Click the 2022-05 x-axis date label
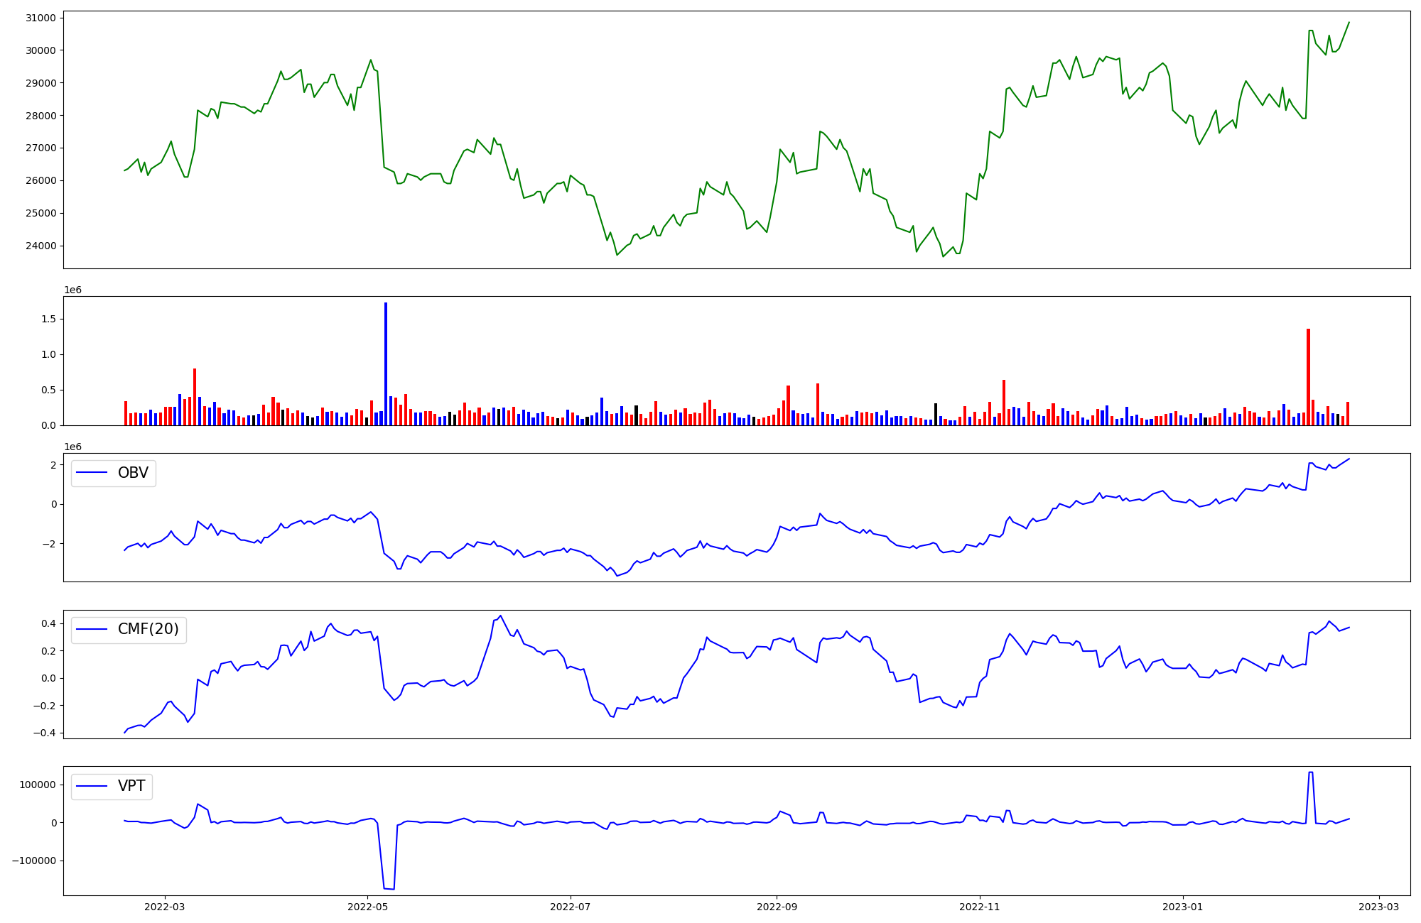 (x=367, y=907)
